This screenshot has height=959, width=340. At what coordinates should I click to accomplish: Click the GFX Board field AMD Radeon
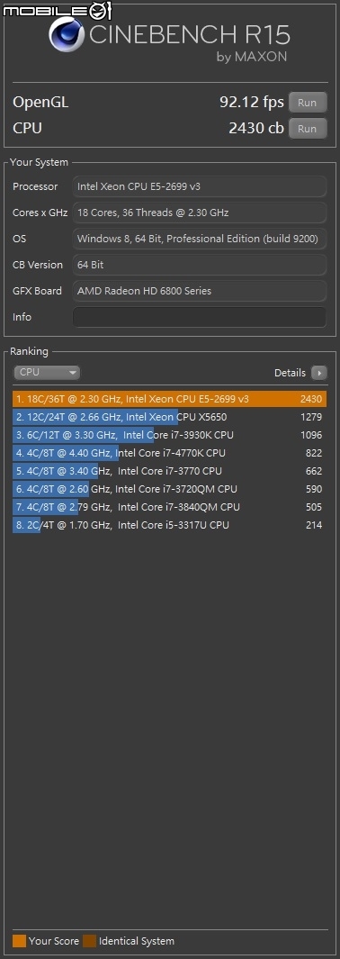tap(199, 291)
